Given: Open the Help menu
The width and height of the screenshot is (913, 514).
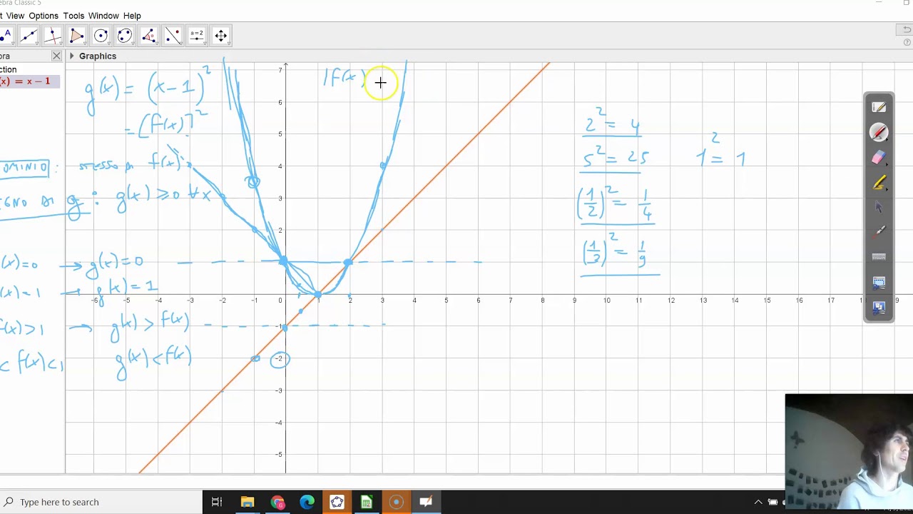Looking at the screenshot, I should [132, 16].
